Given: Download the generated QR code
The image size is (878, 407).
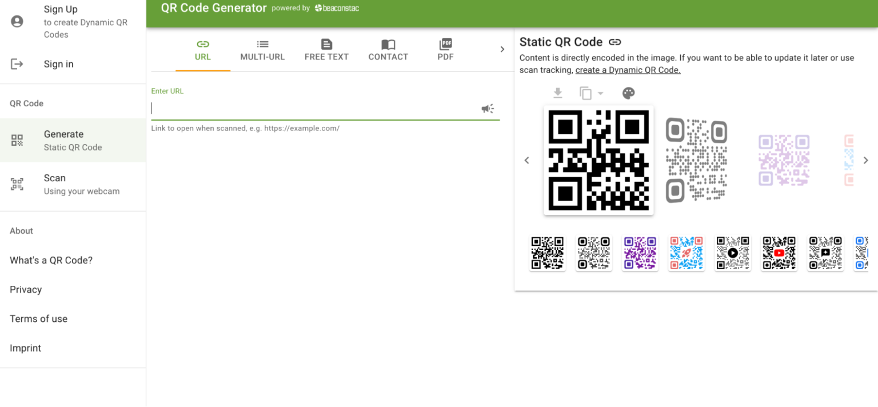Looking at the screenshot, I should 557,93.
